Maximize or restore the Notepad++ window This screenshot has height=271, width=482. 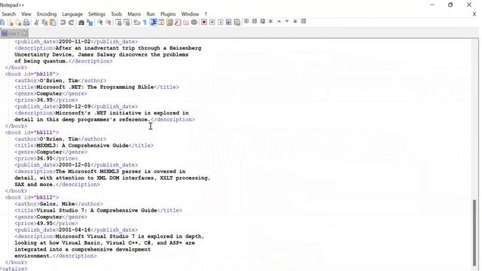pos(450,5)
